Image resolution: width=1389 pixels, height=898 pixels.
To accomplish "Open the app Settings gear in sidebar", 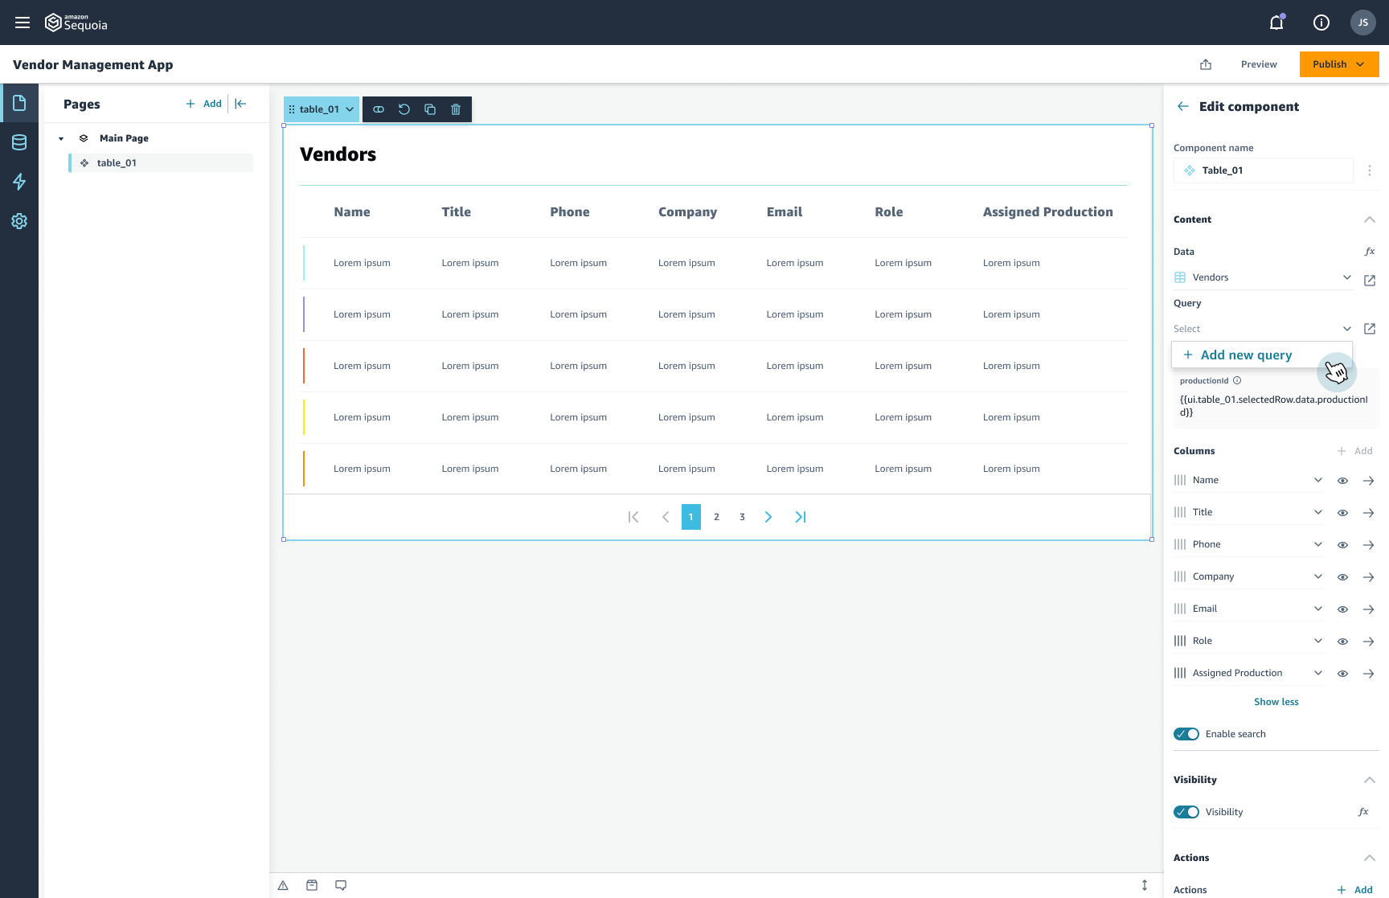I will 19,221.
